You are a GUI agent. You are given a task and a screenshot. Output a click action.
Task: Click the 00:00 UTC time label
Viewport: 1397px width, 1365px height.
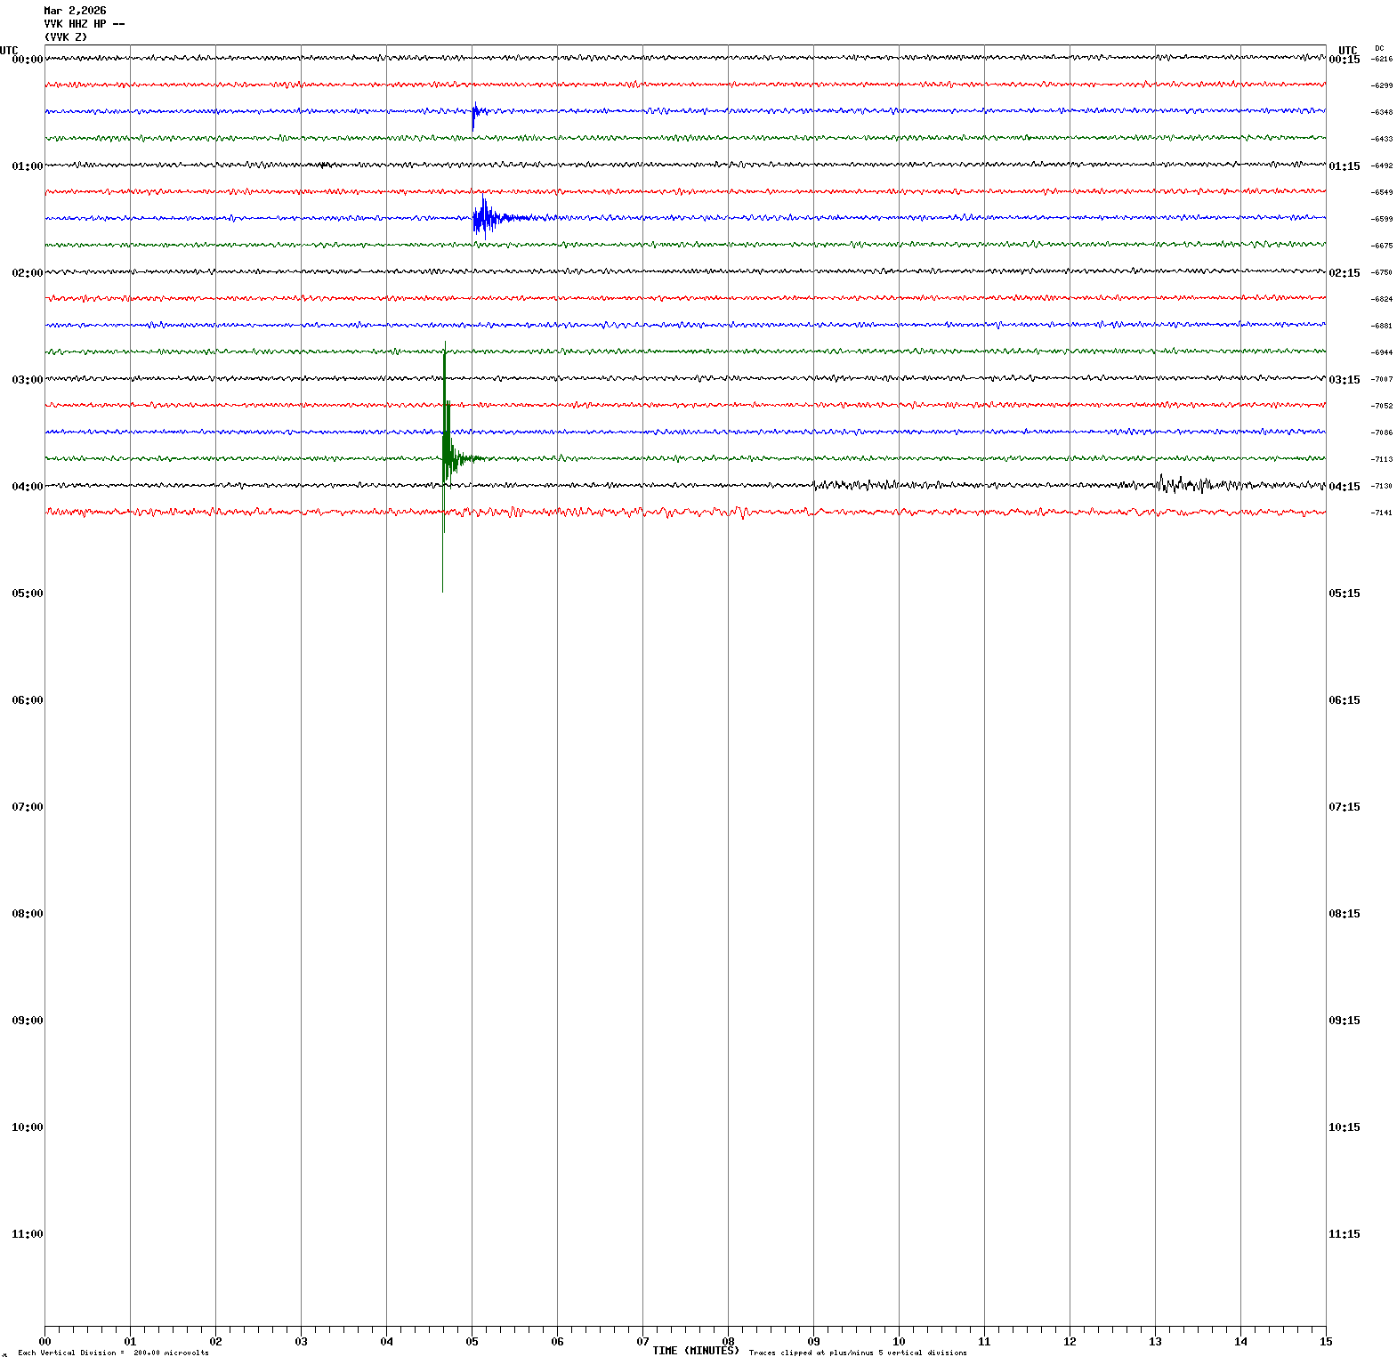(x=27, y=60)
